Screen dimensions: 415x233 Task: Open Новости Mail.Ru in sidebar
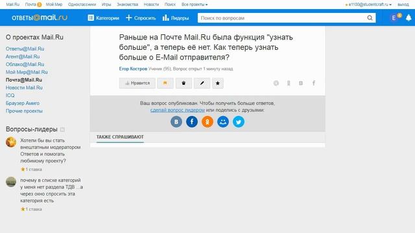coord(24,87)
